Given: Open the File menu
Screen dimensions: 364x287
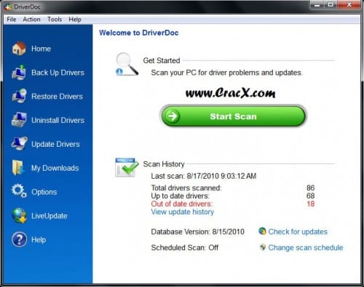Looking at the screenshot, I should pyautogui.click(x=12, y=20).
